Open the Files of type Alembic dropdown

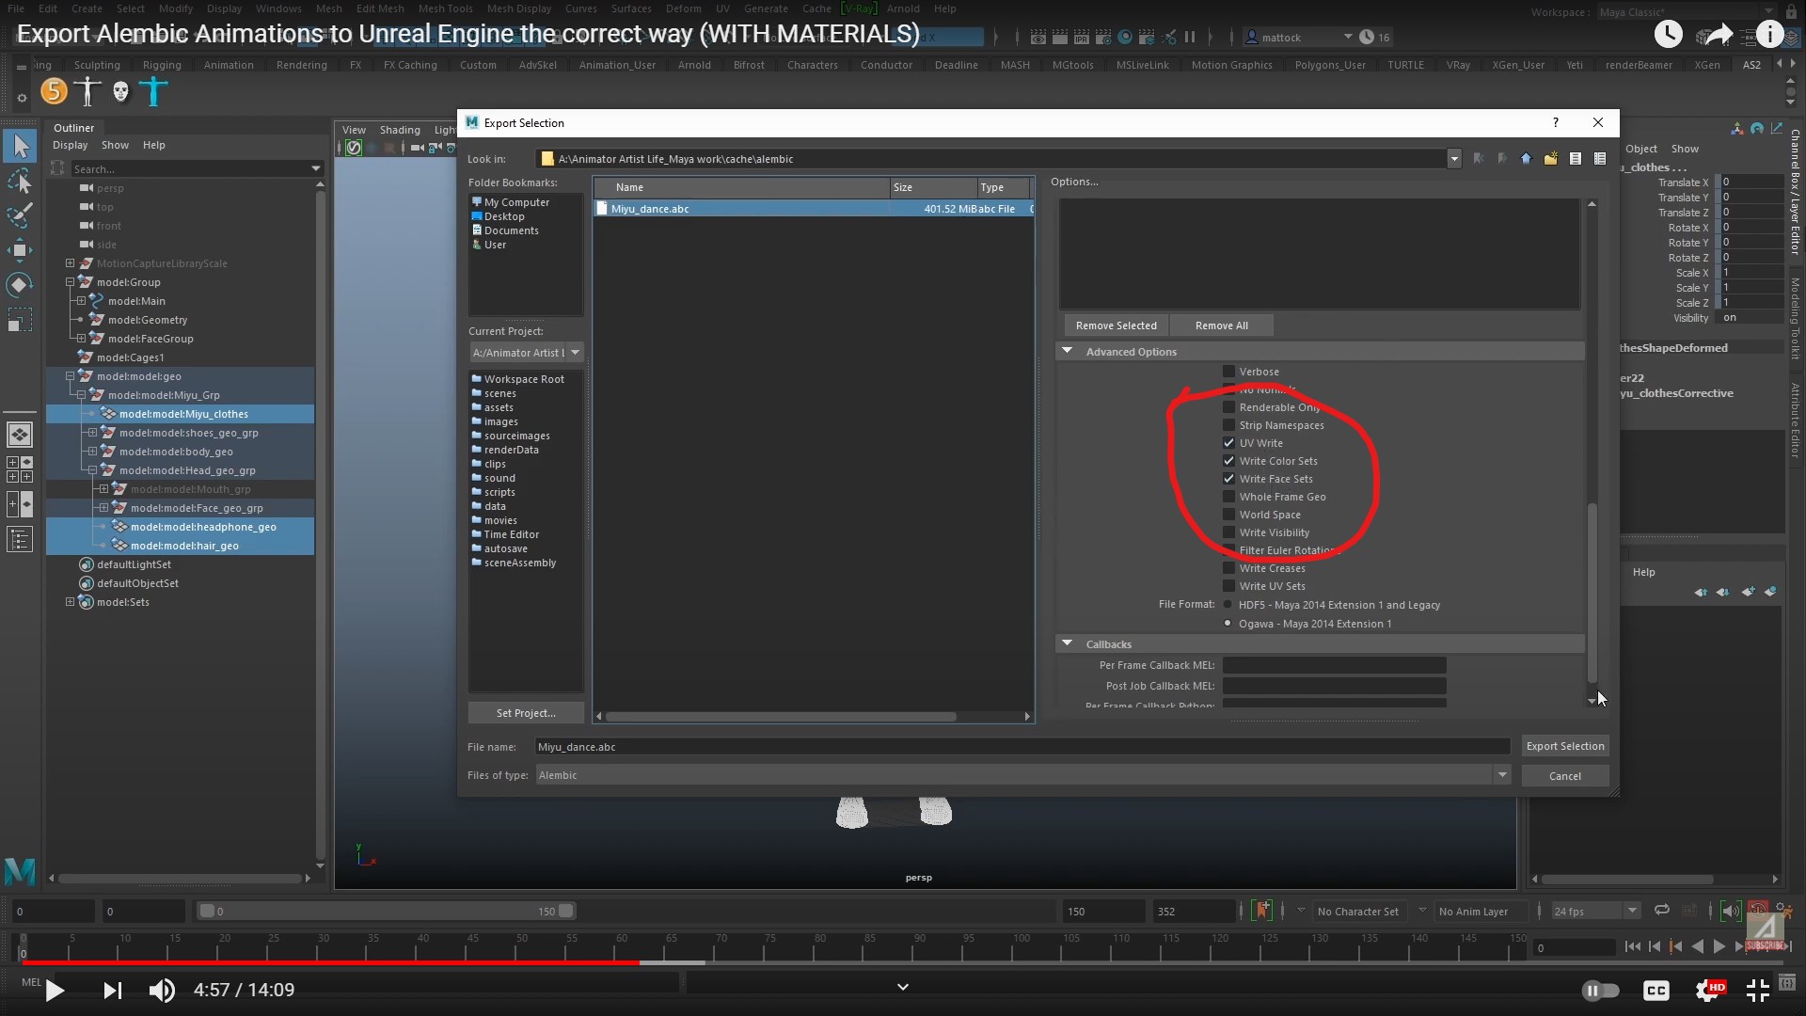pos(1501,775)
